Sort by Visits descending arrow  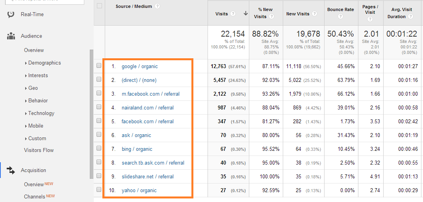pyautogui.click(x=245, y=13)
